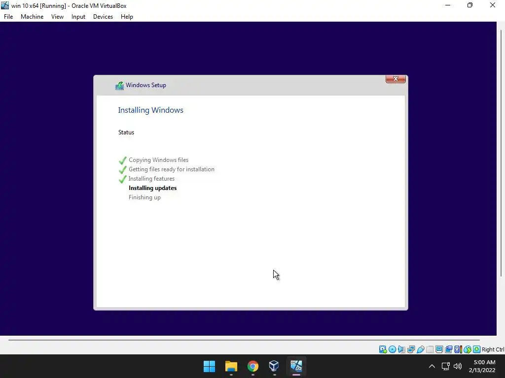Click the network adapter status icon

coord(411,349)
